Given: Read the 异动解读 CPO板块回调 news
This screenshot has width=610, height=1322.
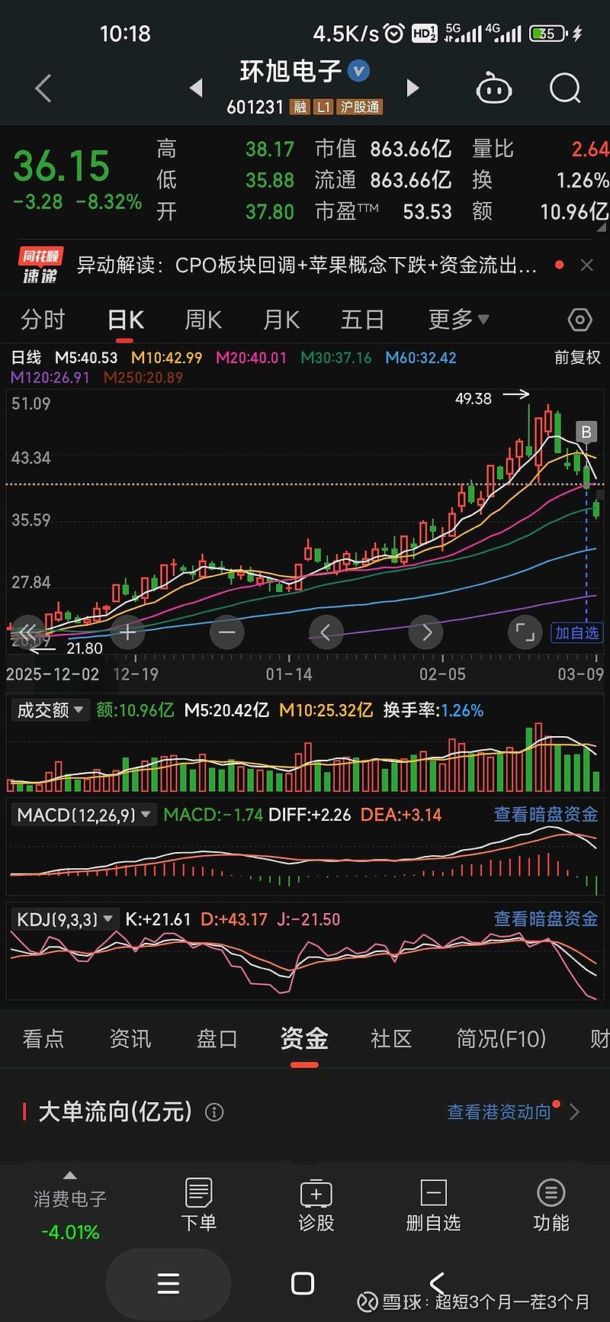Looking at the screenshot, I should pyautogui.click(x=307, y=265).
